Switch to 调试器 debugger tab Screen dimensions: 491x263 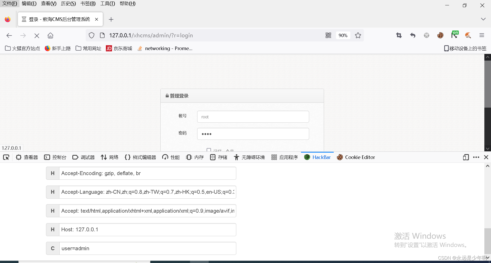84,157
